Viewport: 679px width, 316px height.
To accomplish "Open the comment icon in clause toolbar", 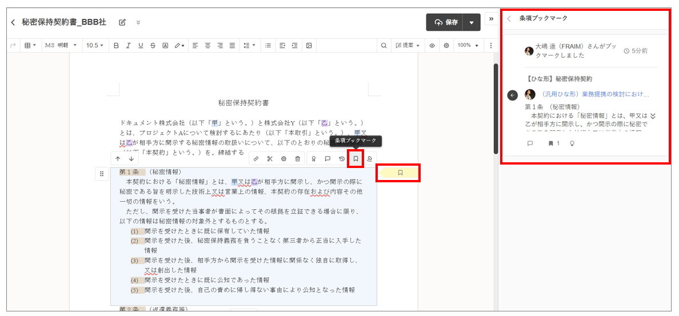I will [x=327, y=159].
